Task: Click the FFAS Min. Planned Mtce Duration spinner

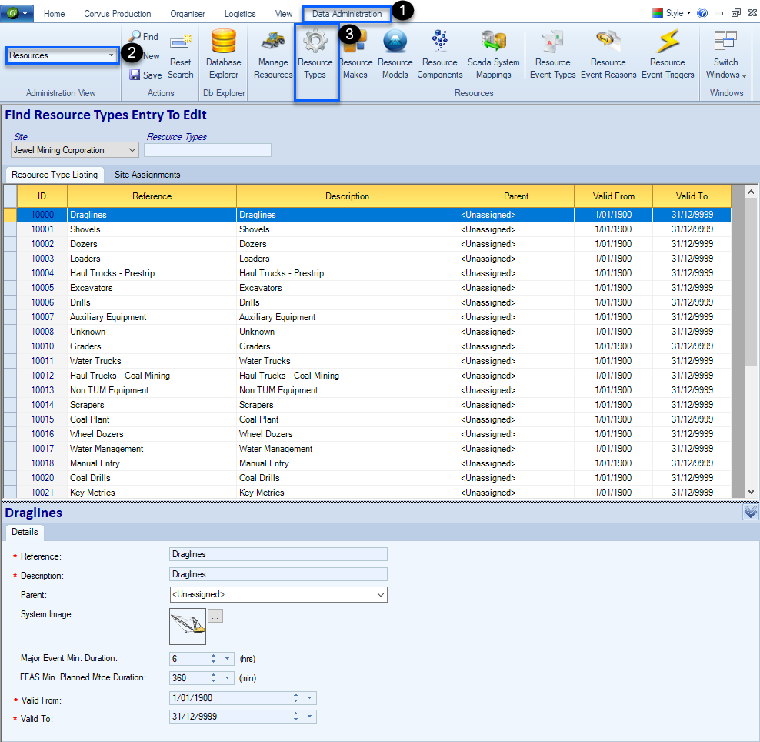Action: point(213,677)
